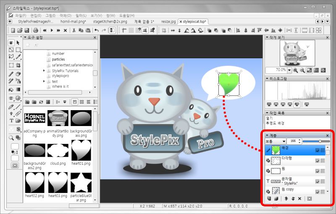
Task: Toggle lock box of 배경 layer
Action: [x=323, y=151]
